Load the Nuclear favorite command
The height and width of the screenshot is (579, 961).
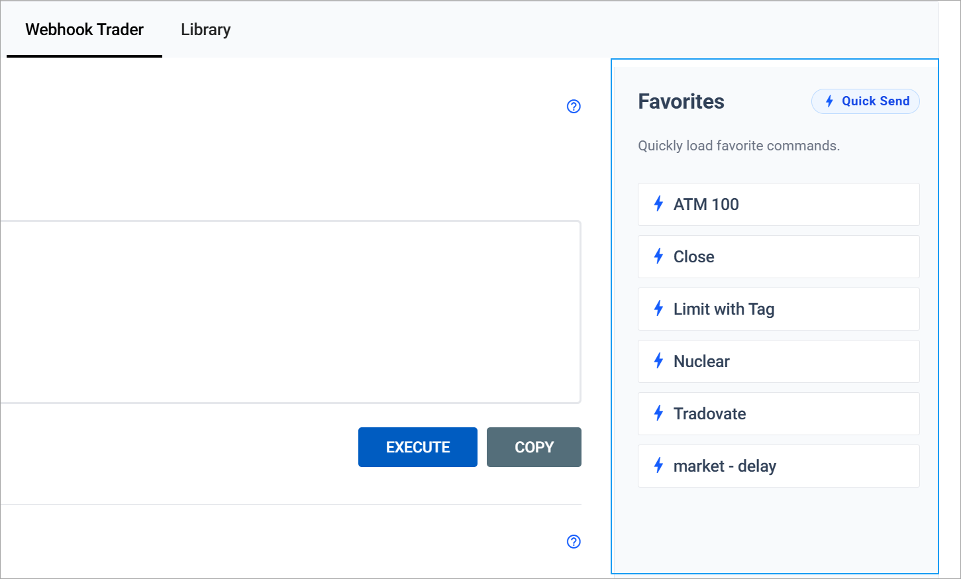(779, 361)
